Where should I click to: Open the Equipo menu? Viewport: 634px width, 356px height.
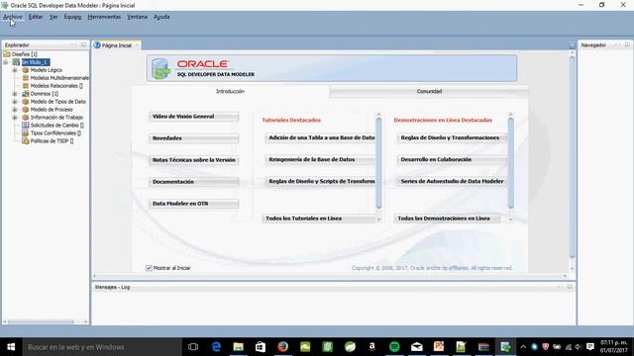(72, 17)
